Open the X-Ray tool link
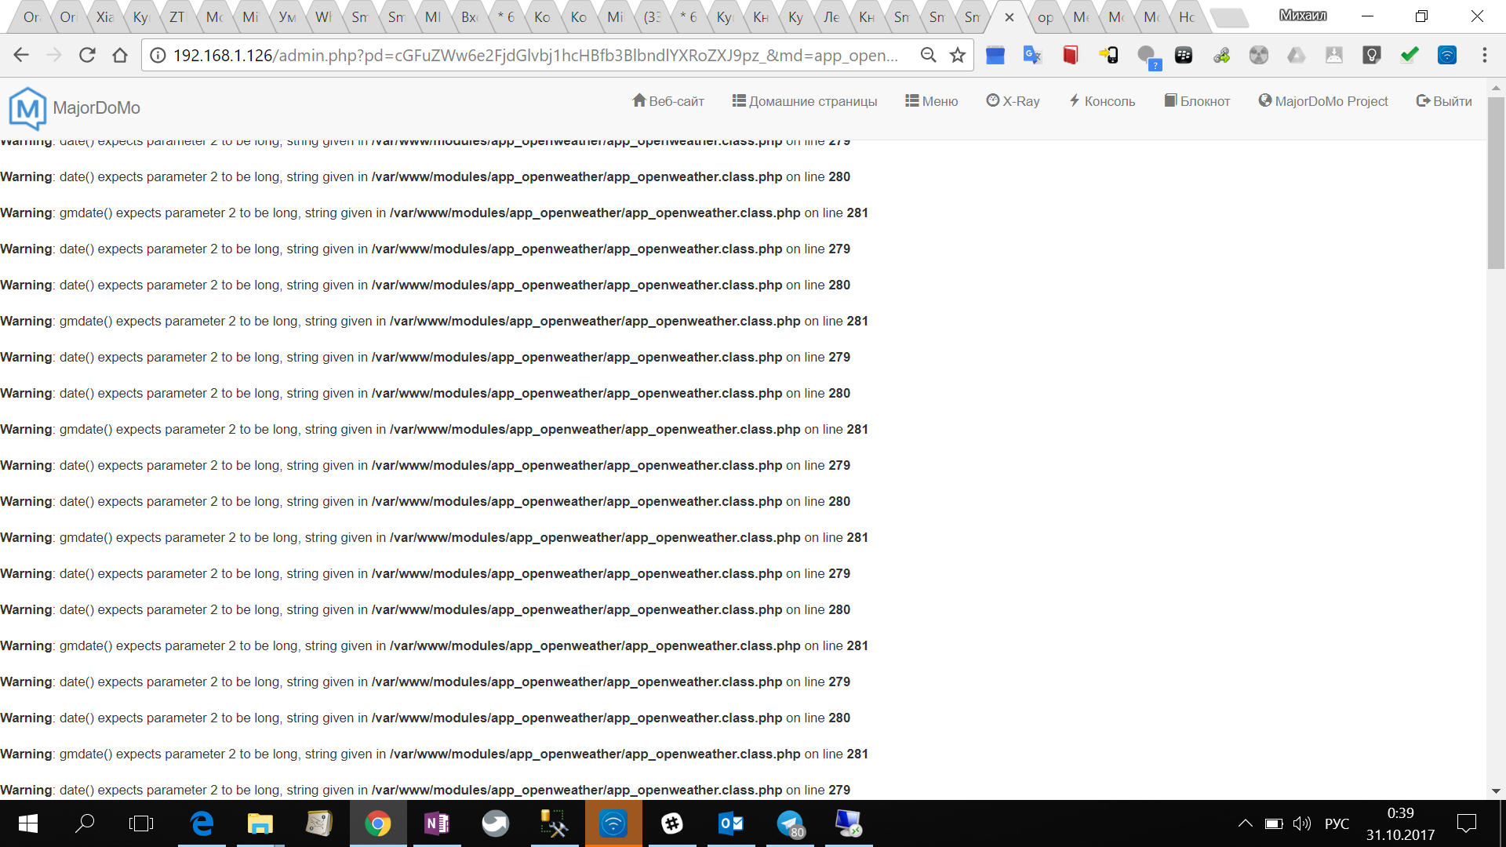 click(1013, 101)
